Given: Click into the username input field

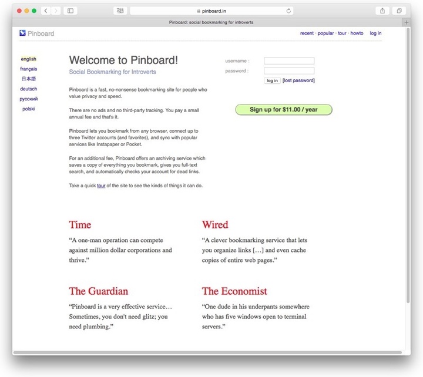Looking at the screenshot, I should [289, 60].
